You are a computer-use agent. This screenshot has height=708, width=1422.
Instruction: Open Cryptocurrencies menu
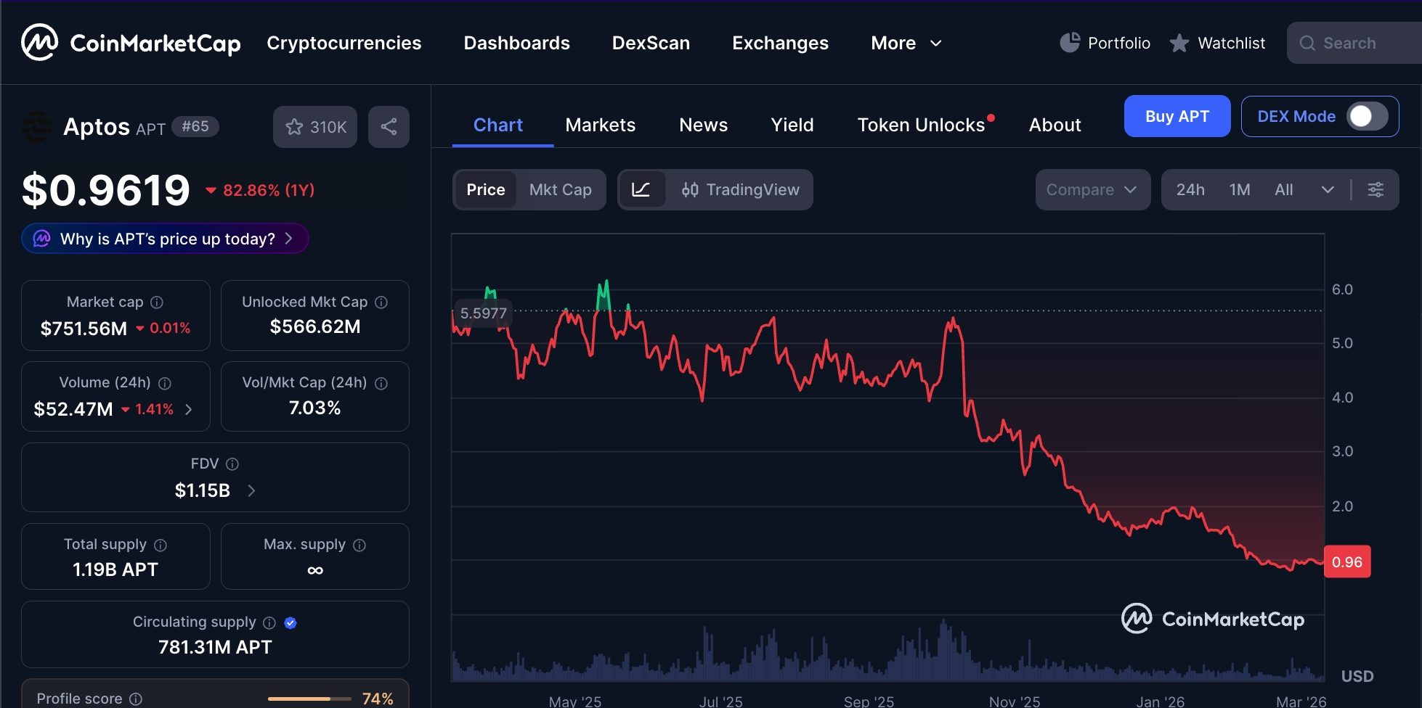coord(344,43)
